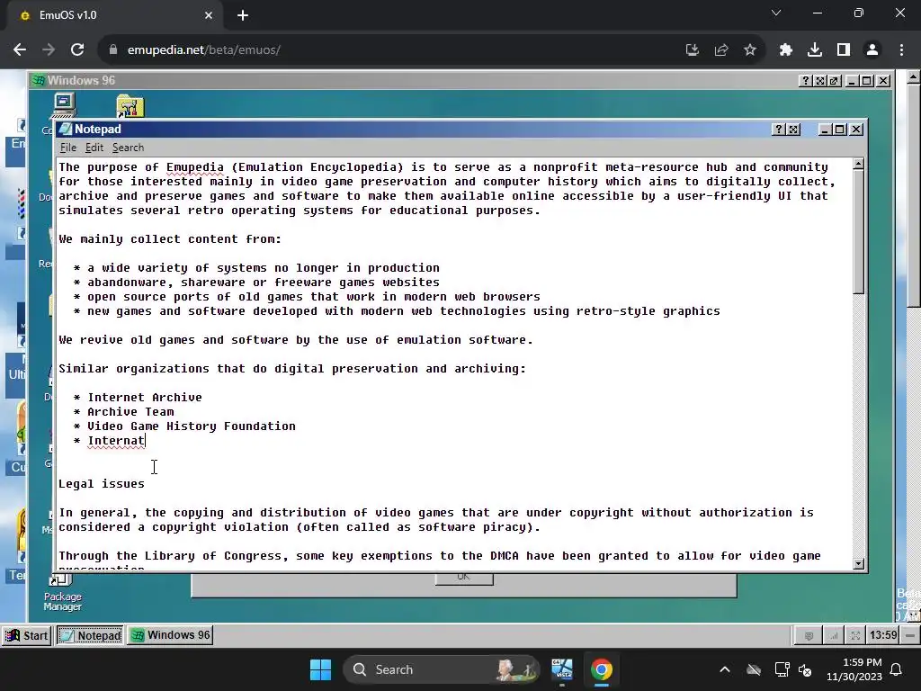Click the site lock icon in address bar
The height and width of the screenshot is (691, 921).
(113, 50)
